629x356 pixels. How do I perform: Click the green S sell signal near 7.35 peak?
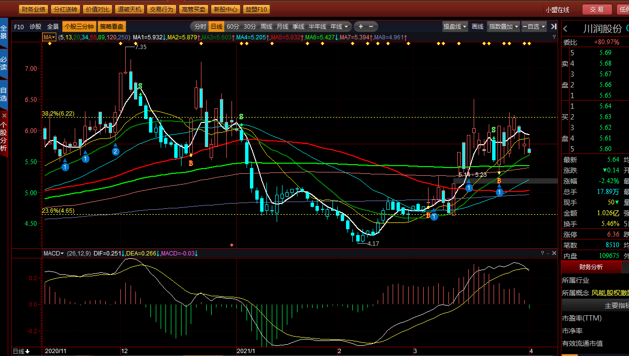tap(140, 86)
